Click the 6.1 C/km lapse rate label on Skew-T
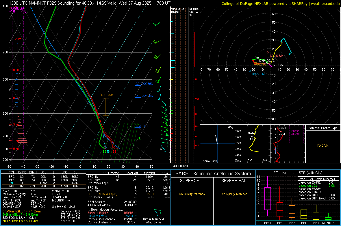This screenshot has width=341, height=226. coord(107,95)
